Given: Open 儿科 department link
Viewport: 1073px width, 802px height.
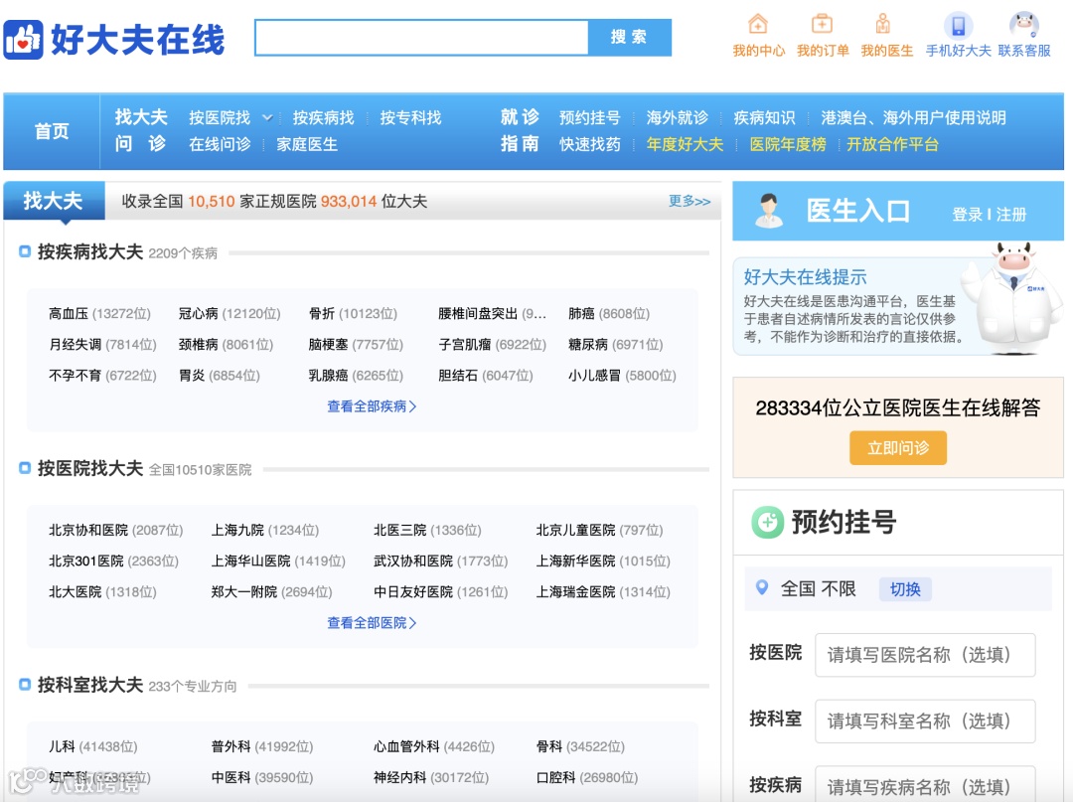Looking at the screenshot, I should coord(62,746).
